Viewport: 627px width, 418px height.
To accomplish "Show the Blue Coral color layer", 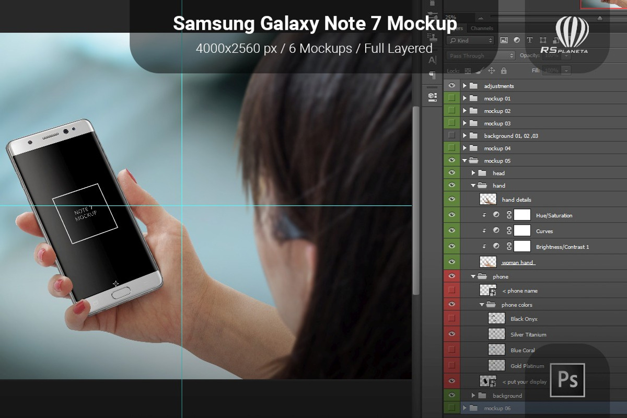I will point(451,350).
